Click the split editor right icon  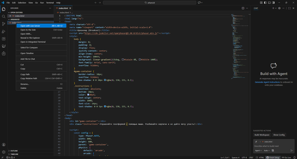(243, 8)
